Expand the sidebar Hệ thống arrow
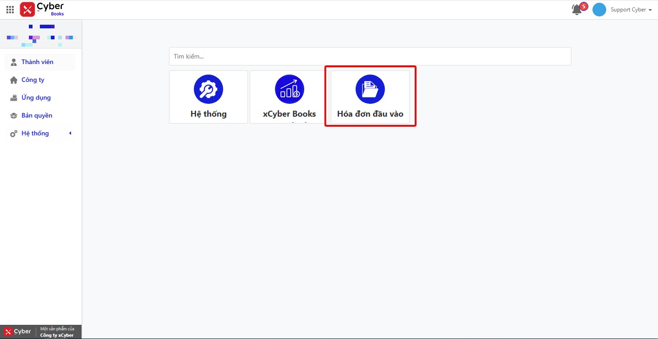 click(x=70, y=133)
